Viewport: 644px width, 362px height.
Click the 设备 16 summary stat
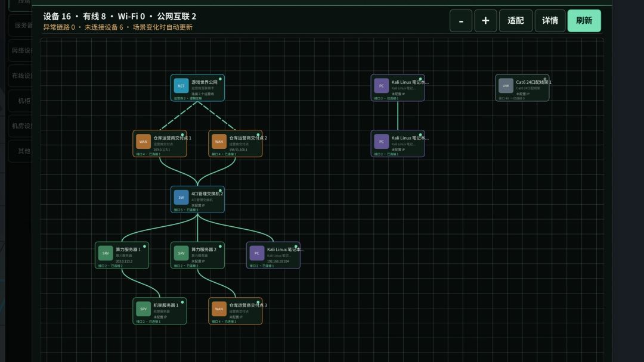click(57, 17)
